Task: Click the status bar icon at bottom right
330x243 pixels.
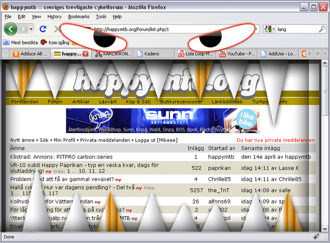Action: 315,237
